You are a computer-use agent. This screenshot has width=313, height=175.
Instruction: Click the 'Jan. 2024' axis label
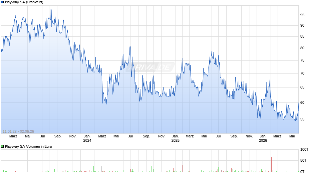87,138
